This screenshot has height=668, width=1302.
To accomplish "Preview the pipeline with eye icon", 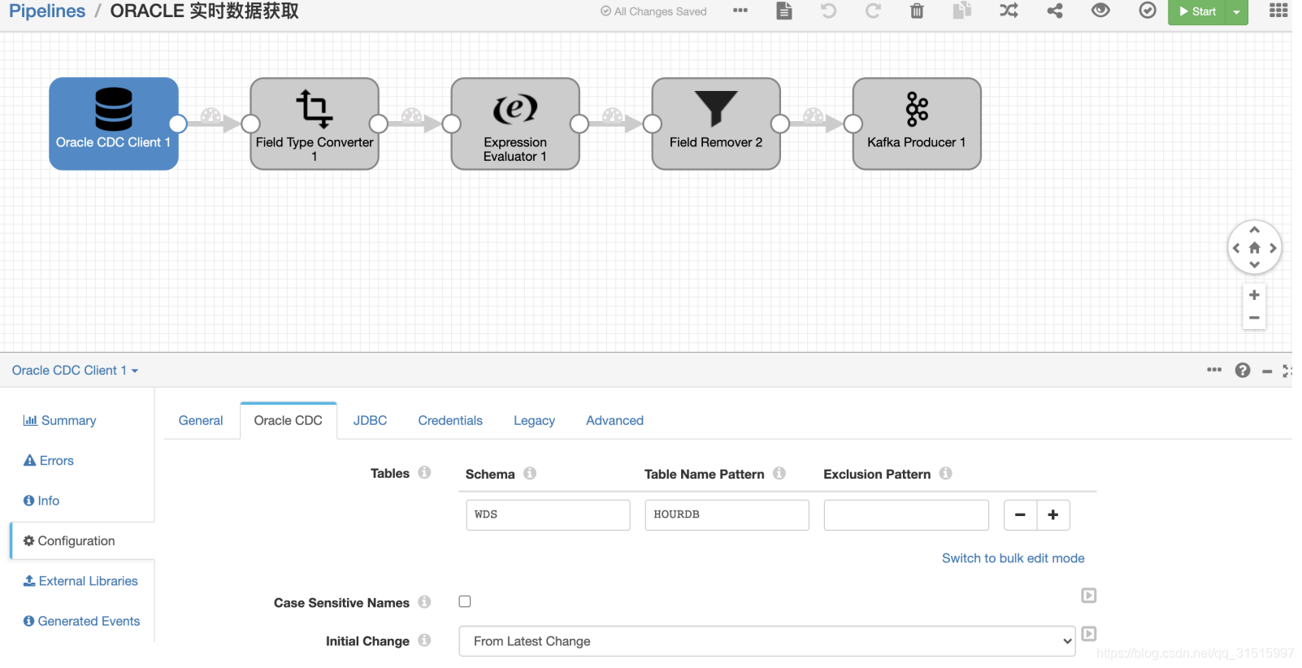I will [x=1100, y=11].
